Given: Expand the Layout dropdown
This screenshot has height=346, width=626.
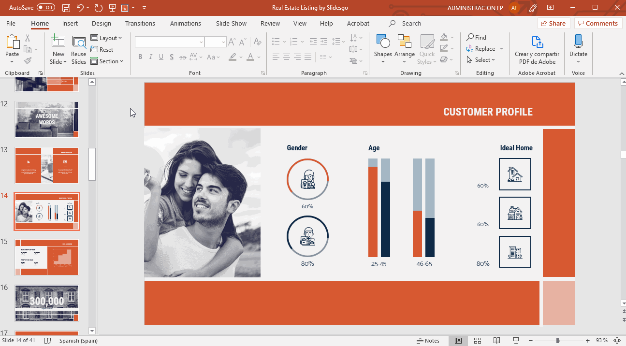Looking at the screenshot, I should (106, 38).
